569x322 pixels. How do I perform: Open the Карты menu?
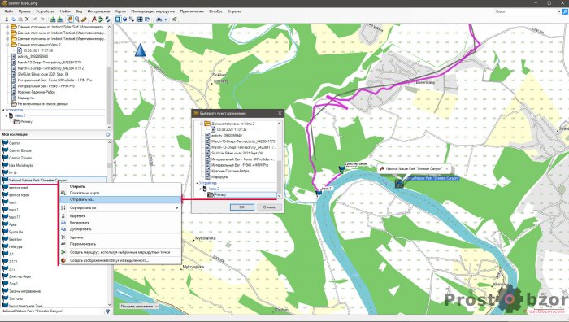pyautogui.click(x=120, y=11)
